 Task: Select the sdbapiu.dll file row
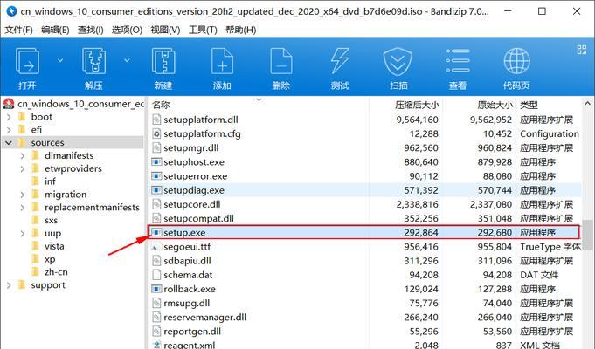364,261
